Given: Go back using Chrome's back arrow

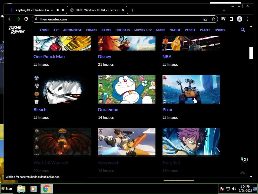Looking at the screenshot, I should point(10,19).
